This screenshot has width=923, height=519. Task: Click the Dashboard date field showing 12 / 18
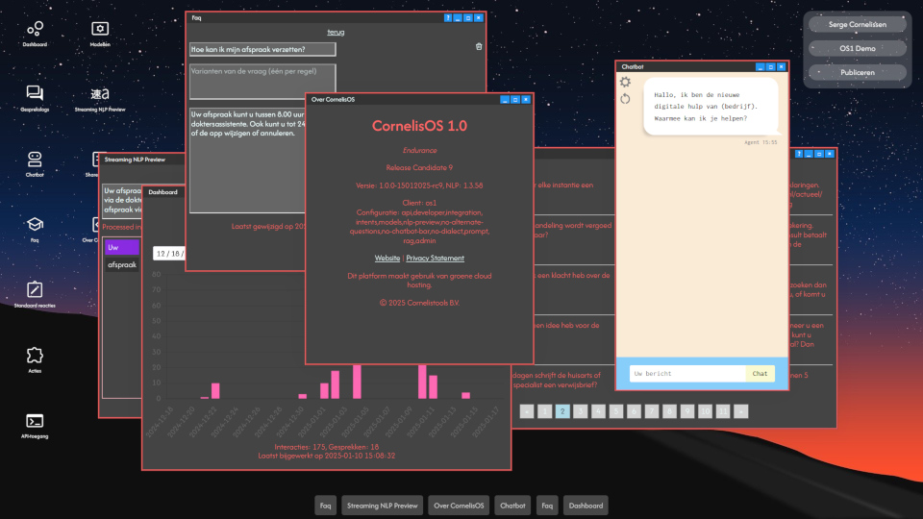169,254
